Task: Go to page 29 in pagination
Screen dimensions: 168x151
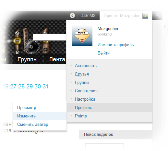Action: coord(30,86)
